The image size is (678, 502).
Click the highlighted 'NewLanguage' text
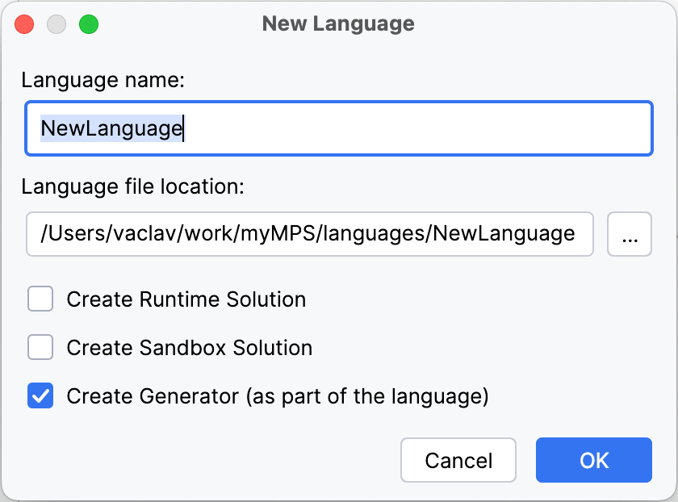click(x=111, y=128)
